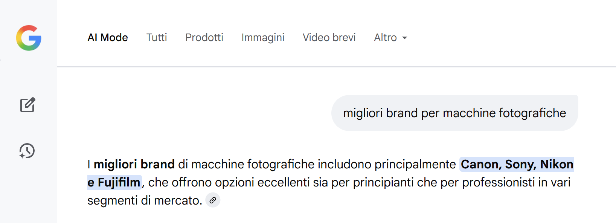
Task: Click the dropdown arrow beside Altro
Action: tap(405, 38)
